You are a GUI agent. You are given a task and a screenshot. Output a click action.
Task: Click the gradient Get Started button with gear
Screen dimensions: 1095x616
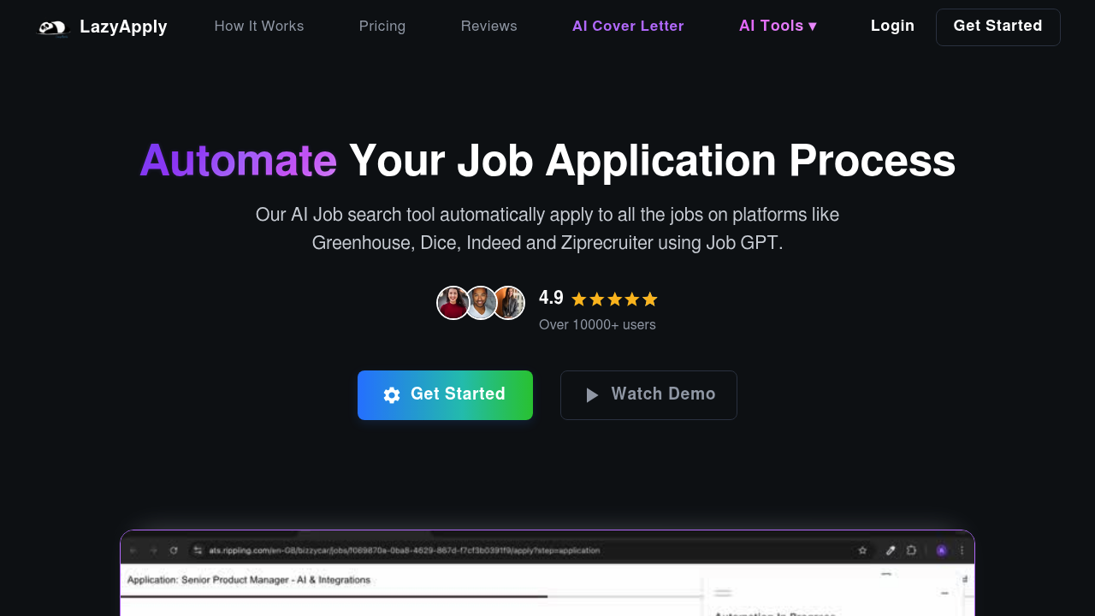(x=445, y=395)
